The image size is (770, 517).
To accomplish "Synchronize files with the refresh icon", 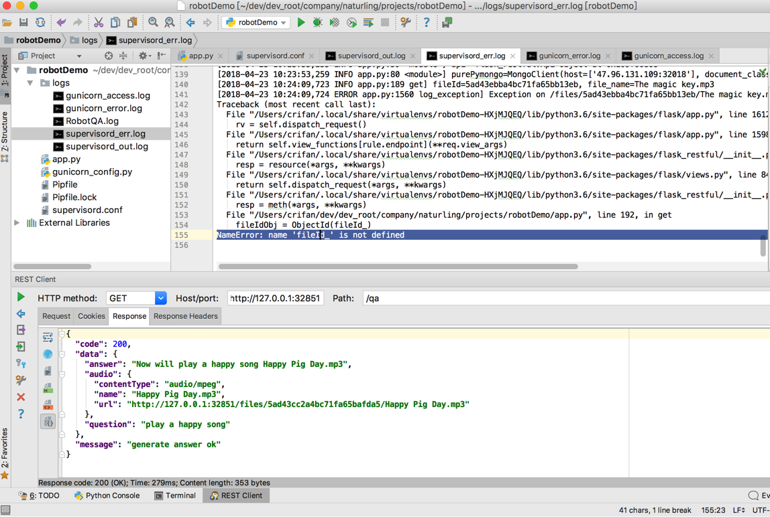I will pos(40,23).
